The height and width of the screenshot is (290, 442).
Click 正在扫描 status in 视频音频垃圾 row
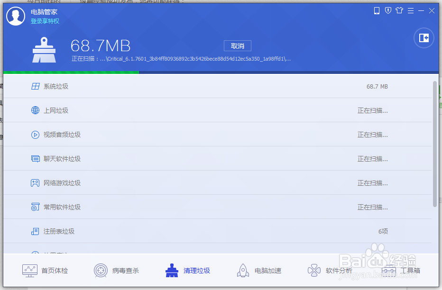pyautogui.click(x=373, y=135)
